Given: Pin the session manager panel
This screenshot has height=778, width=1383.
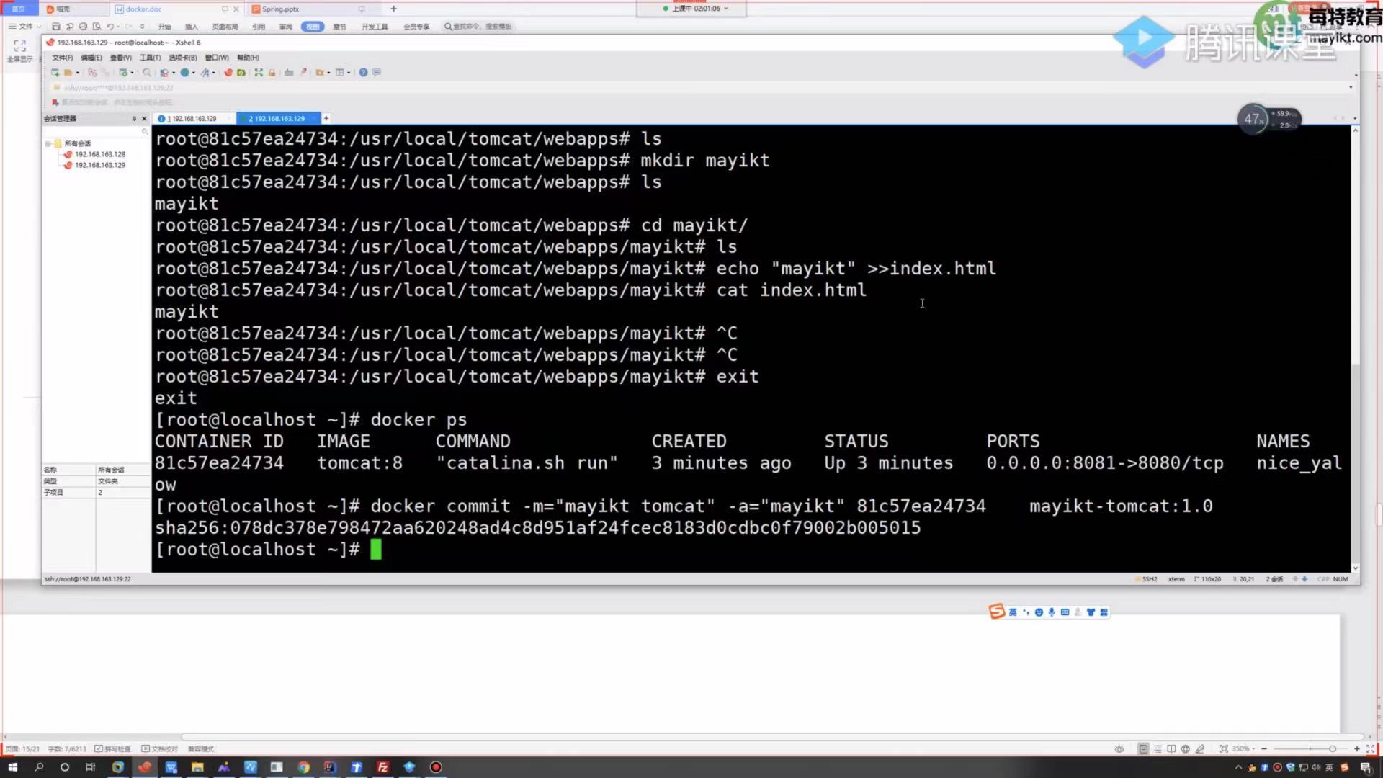Looking at the screenshot, I should [x=134, y=119].
